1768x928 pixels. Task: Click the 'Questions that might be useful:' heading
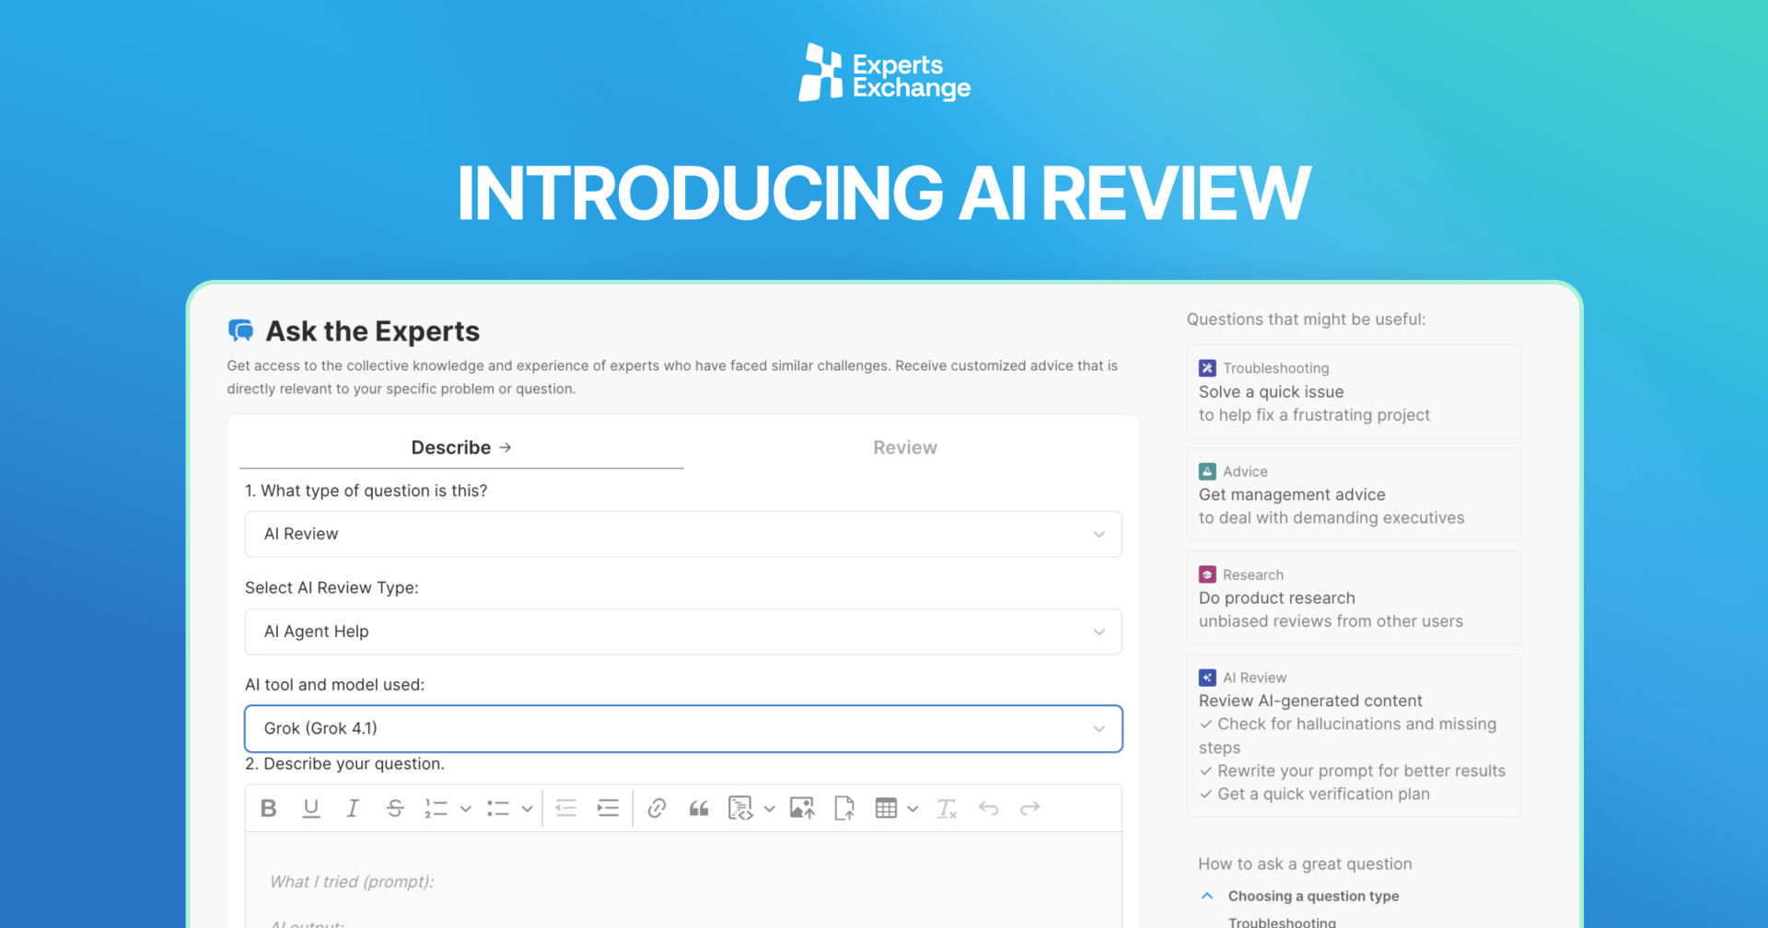[1306, 319]
